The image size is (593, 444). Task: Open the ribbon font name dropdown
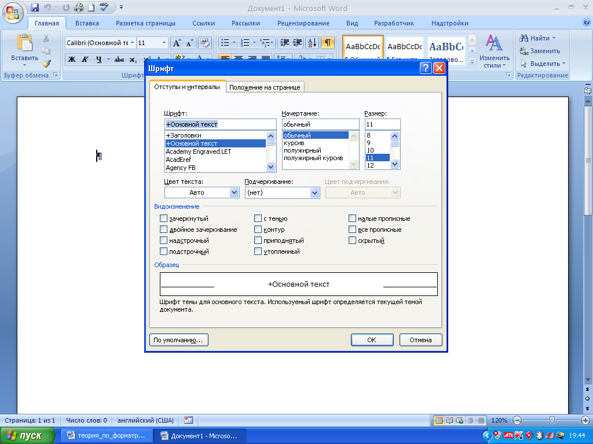(x=132, y=43)
